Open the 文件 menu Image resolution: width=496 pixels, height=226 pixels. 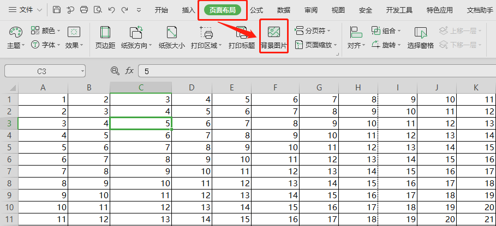25,10
